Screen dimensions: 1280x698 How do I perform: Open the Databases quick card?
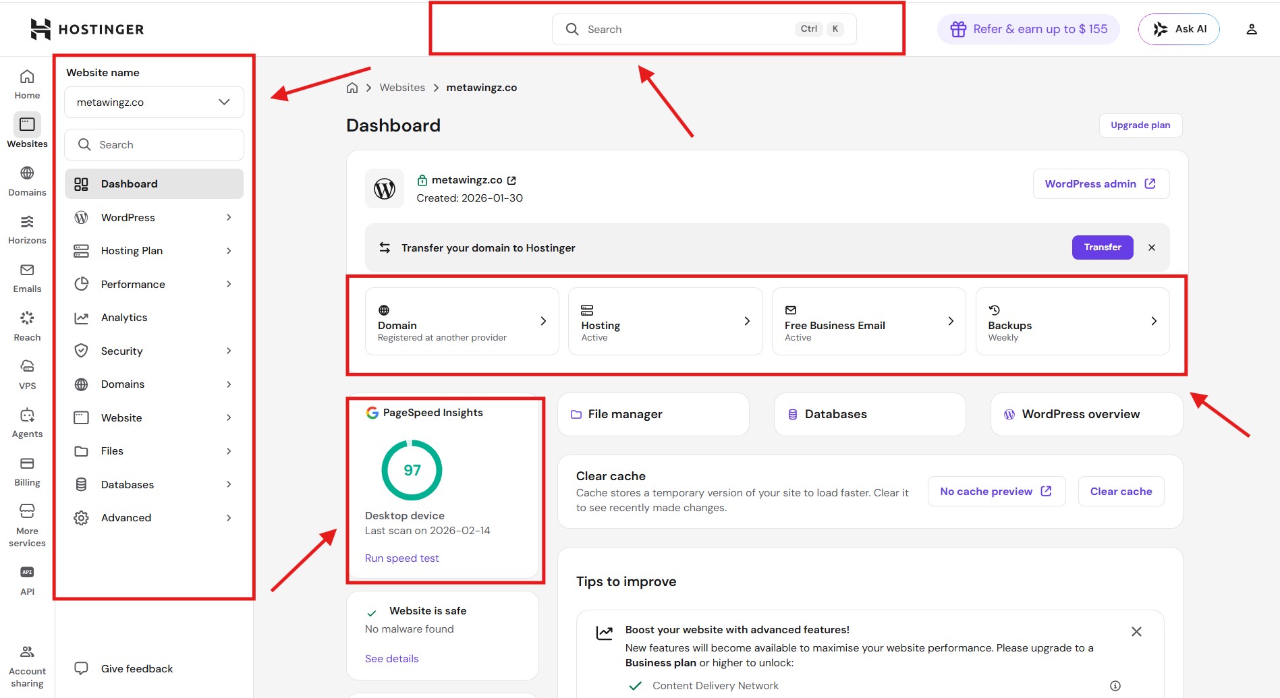(x=870, y=414)
